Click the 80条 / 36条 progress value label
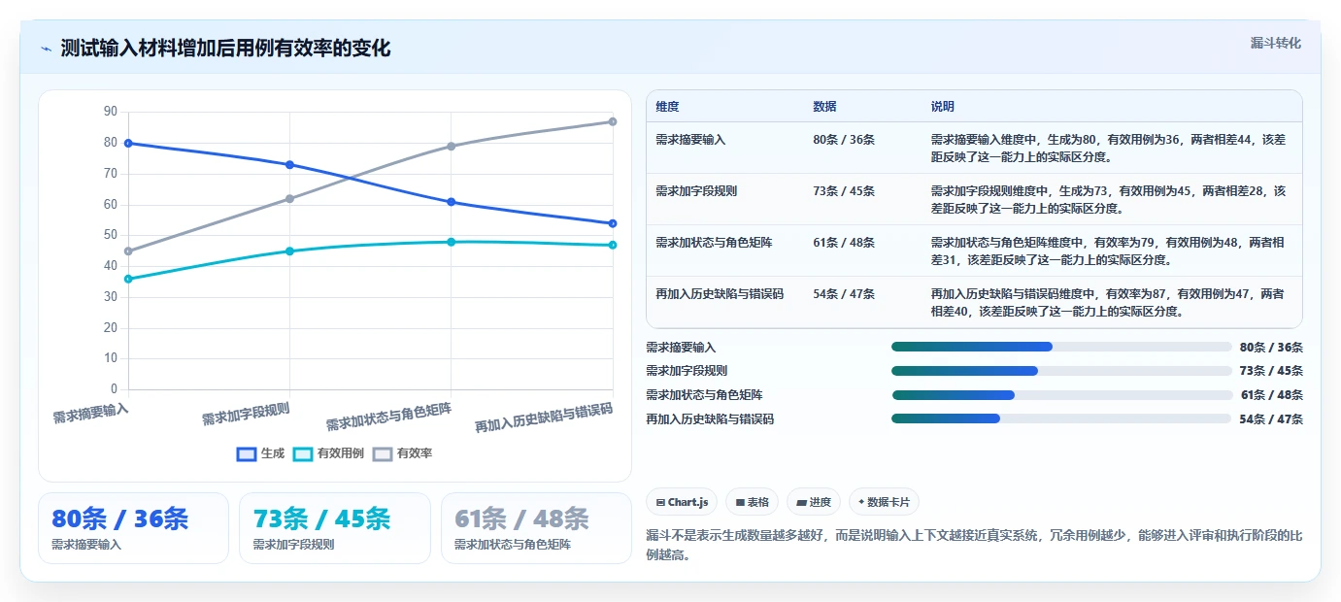The height and width of the screenshot is (602, 1341). coord(1271,348)
